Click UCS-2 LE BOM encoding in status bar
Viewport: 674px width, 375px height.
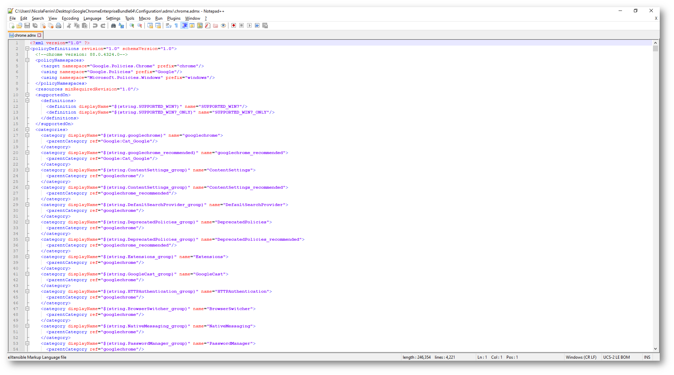point(617,357)
